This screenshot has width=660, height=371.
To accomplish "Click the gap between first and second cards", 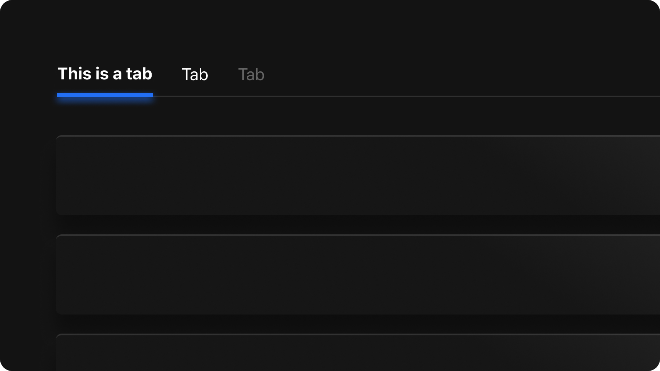I will pyautogui.click(x=358, y=225).
